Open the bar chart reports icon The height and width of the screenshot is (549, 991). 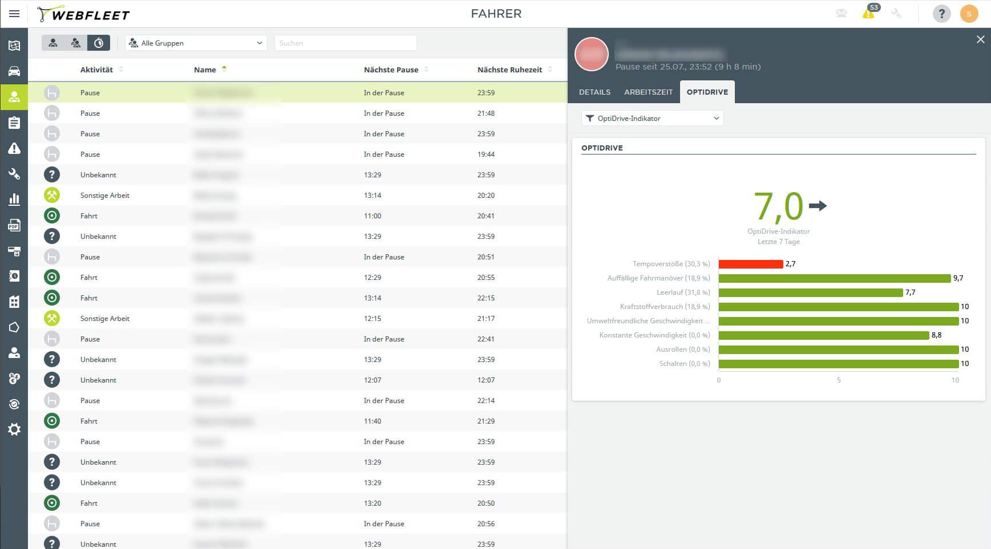(14, 200)
